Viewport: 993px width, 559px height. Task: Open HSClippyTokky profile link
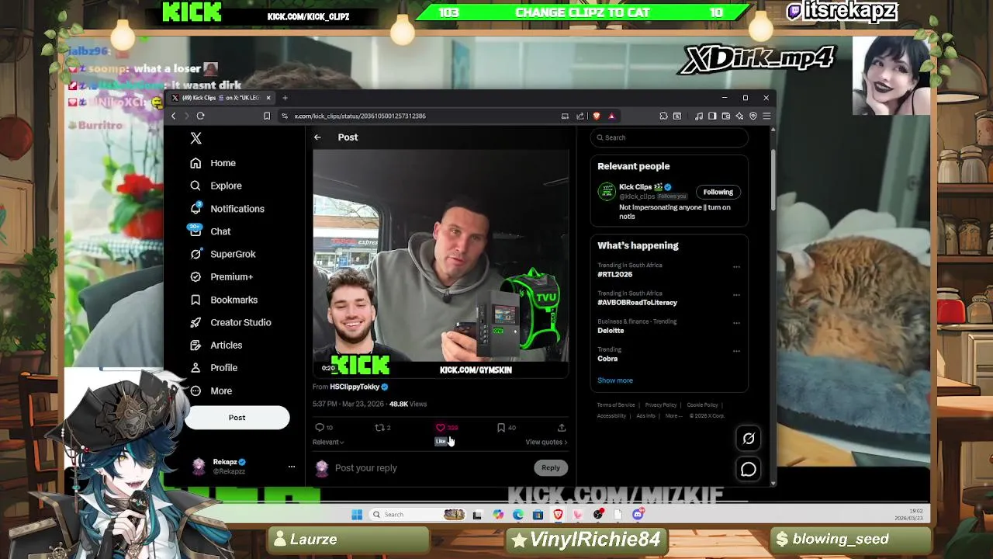(x=355, y=387)
